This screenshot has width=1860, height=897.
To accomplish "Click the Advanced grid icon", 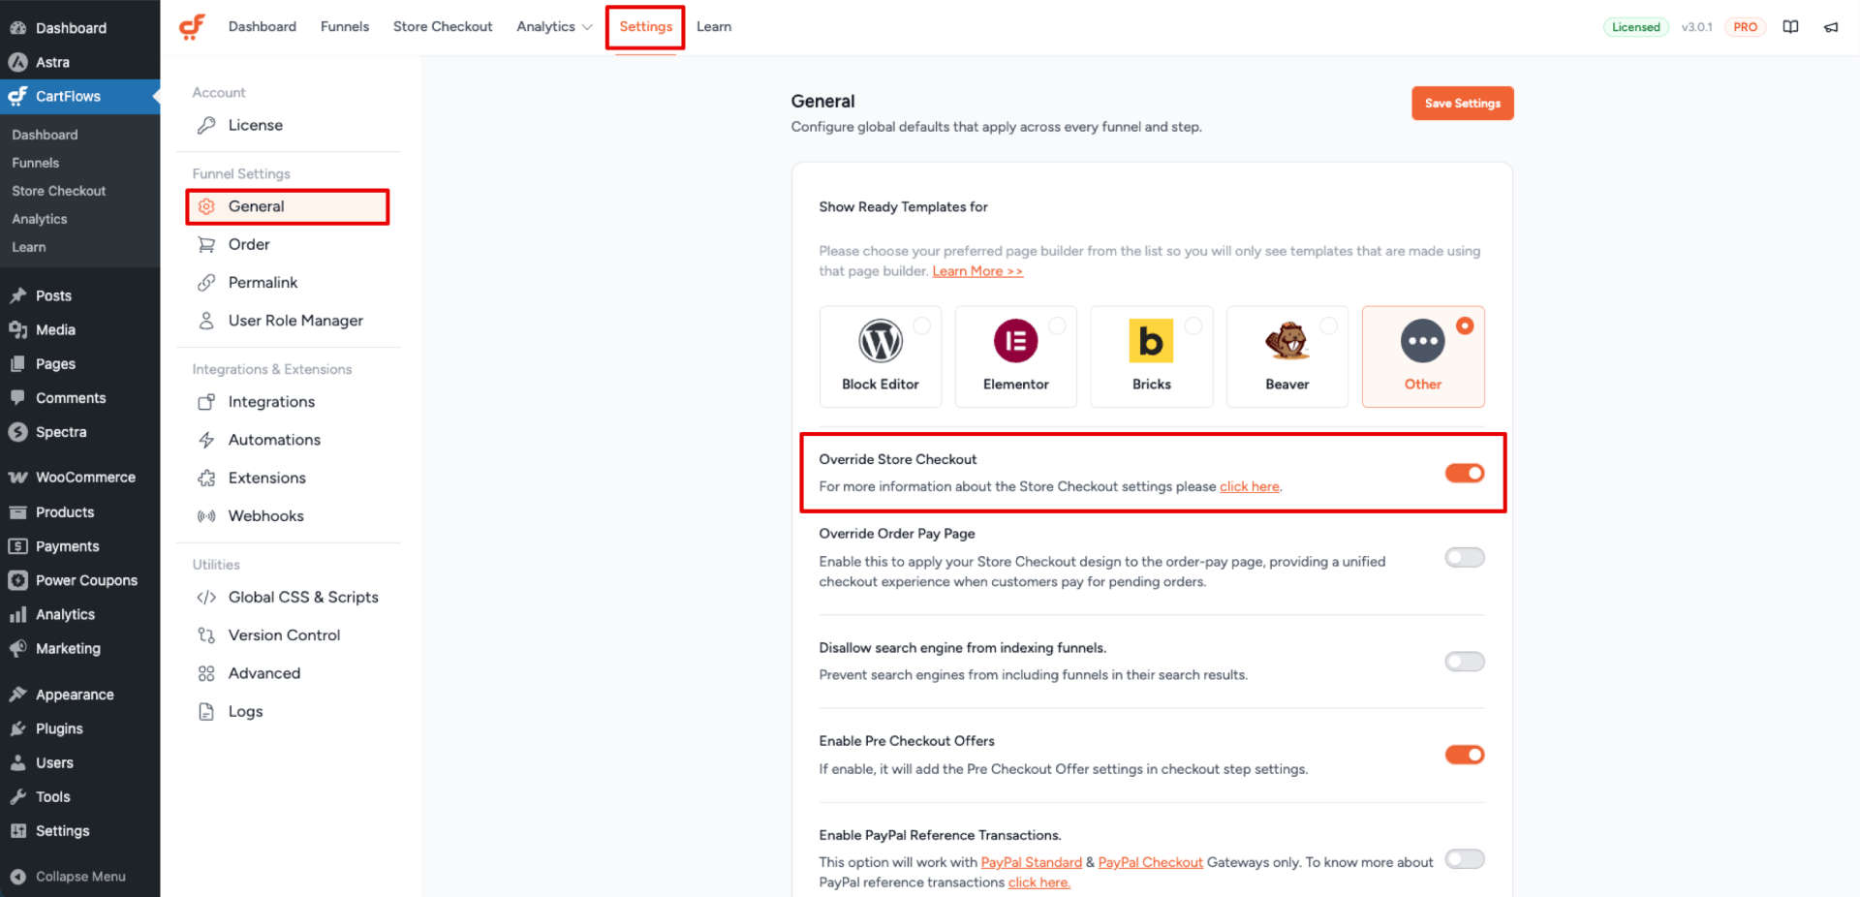I will pyautogui.click(x=206, y=673).
